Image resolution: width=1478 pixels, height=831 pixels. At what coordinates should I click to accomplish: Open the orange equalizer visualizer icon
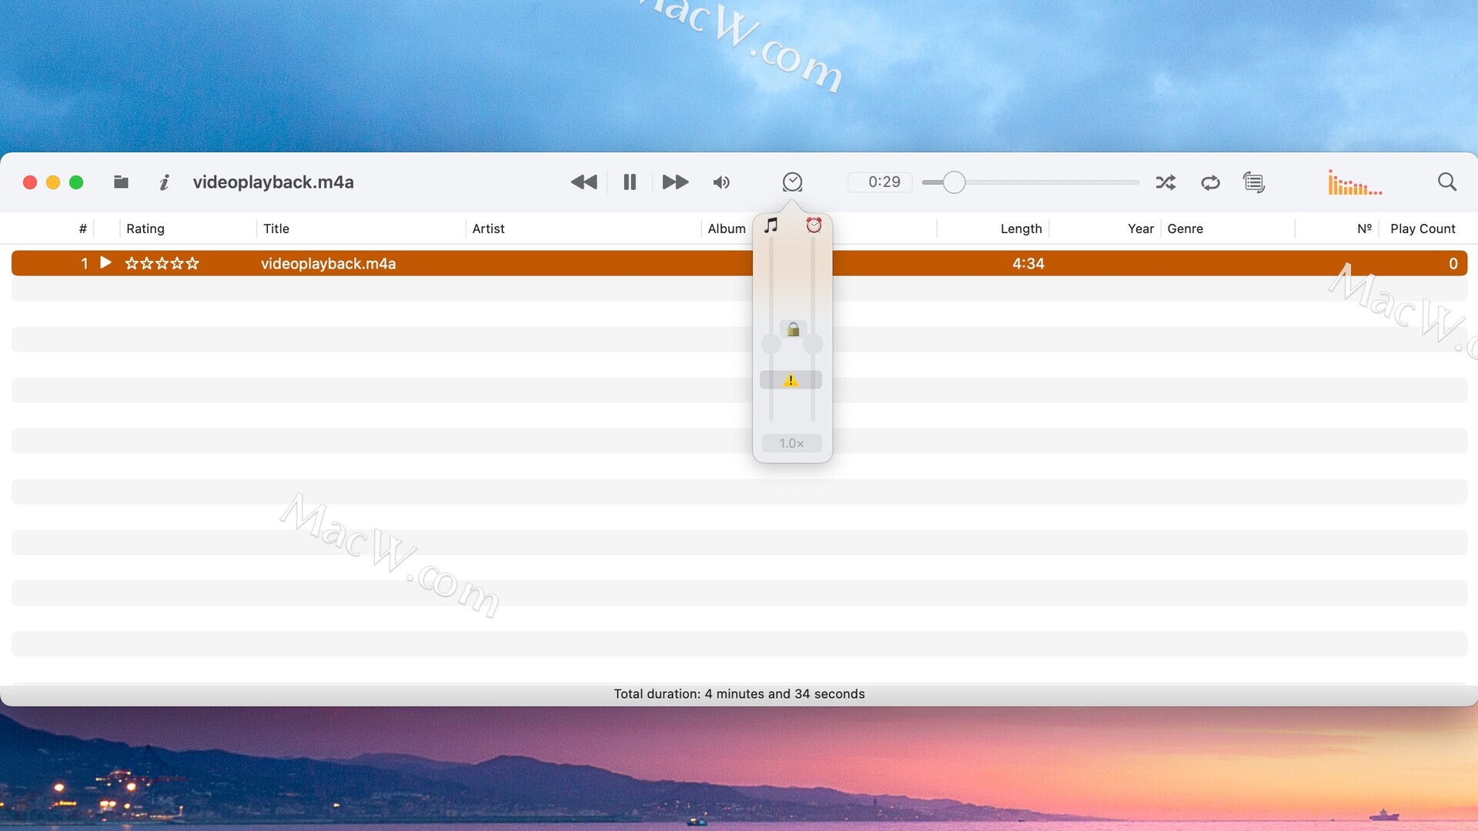click(1354, 183)
